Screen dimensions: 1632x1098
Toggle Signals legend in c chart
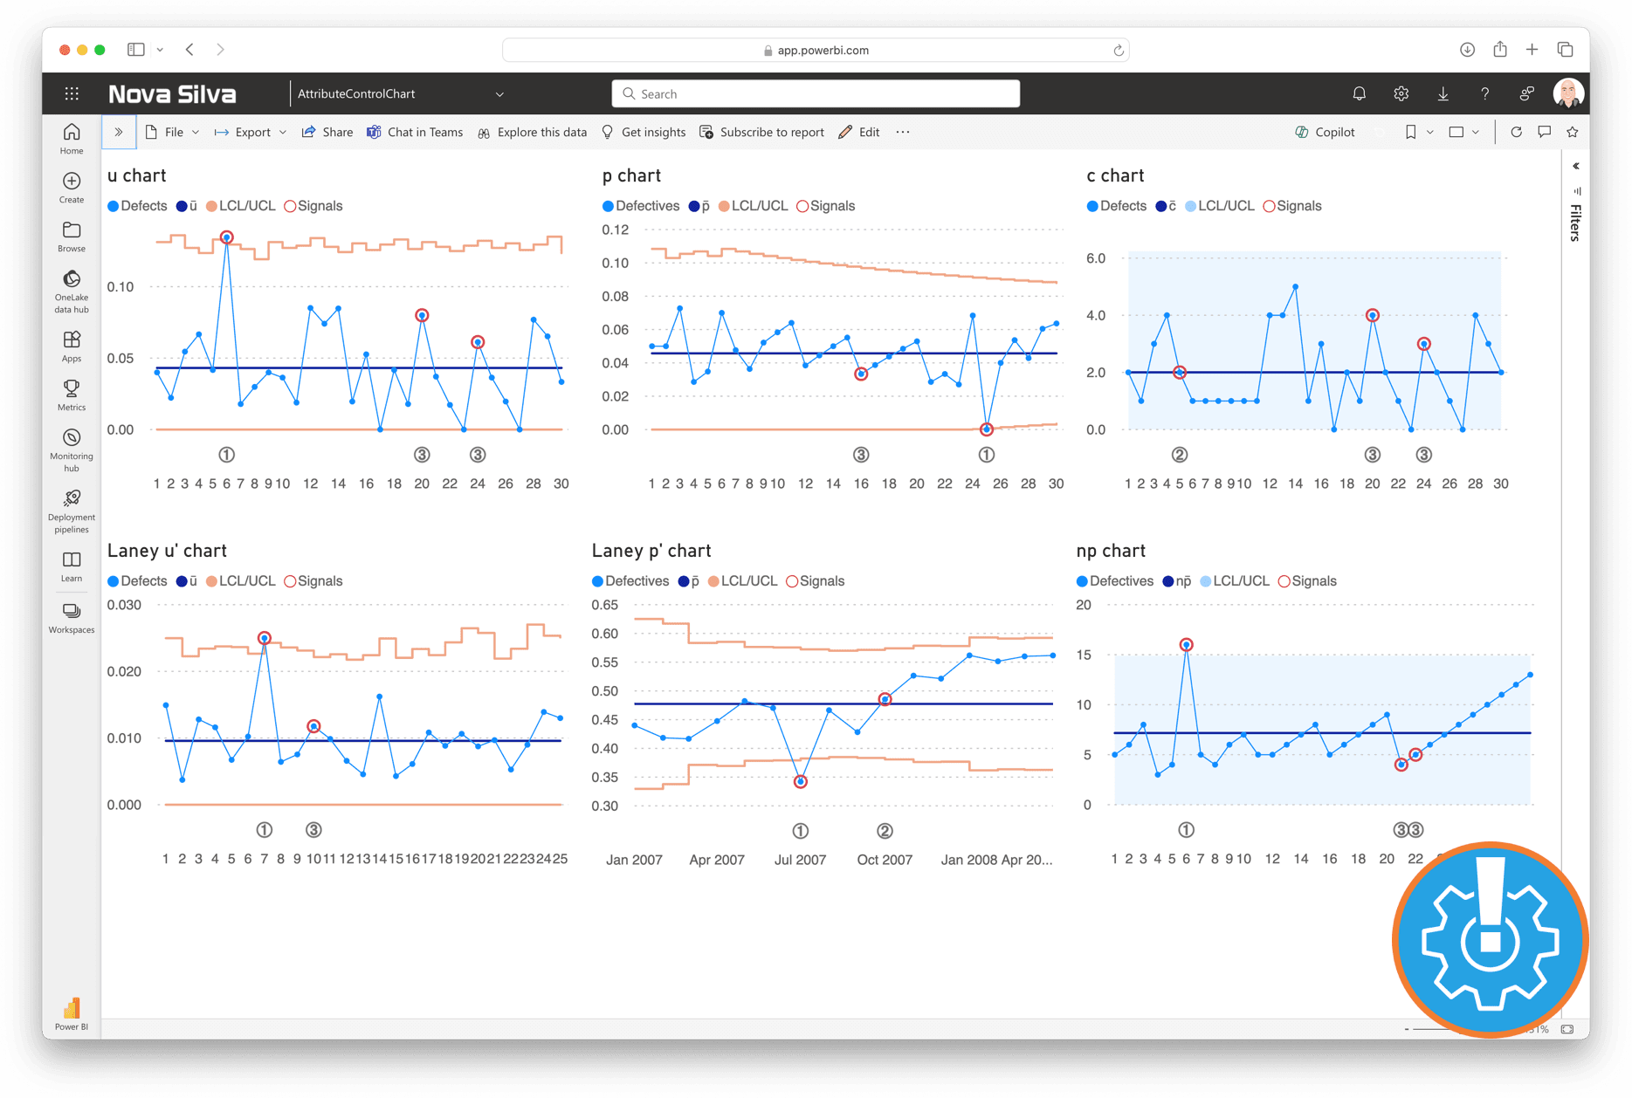coord(1292,206)
